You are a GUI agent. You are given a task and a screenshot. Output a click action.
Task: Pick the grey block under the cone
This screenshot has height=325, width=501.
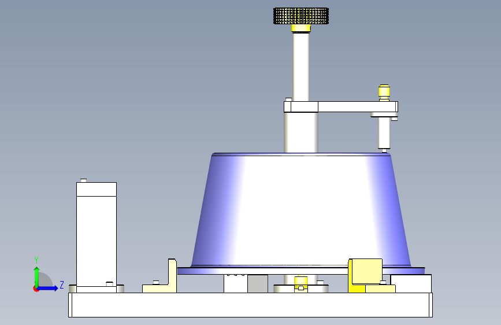[x=258, y=283]
